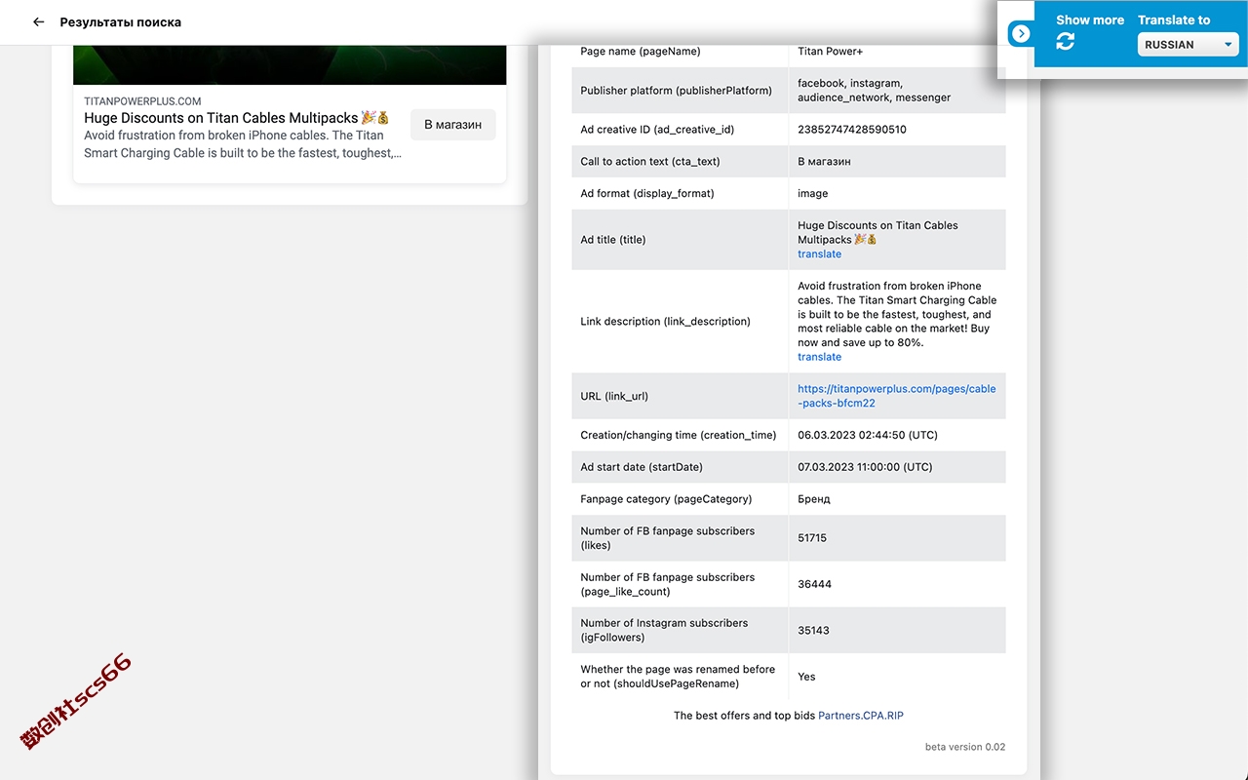The height and width of the screenshot is (780, 1248).
Task: Click the В магазин call to action text value in table
Action: (824, 162)
